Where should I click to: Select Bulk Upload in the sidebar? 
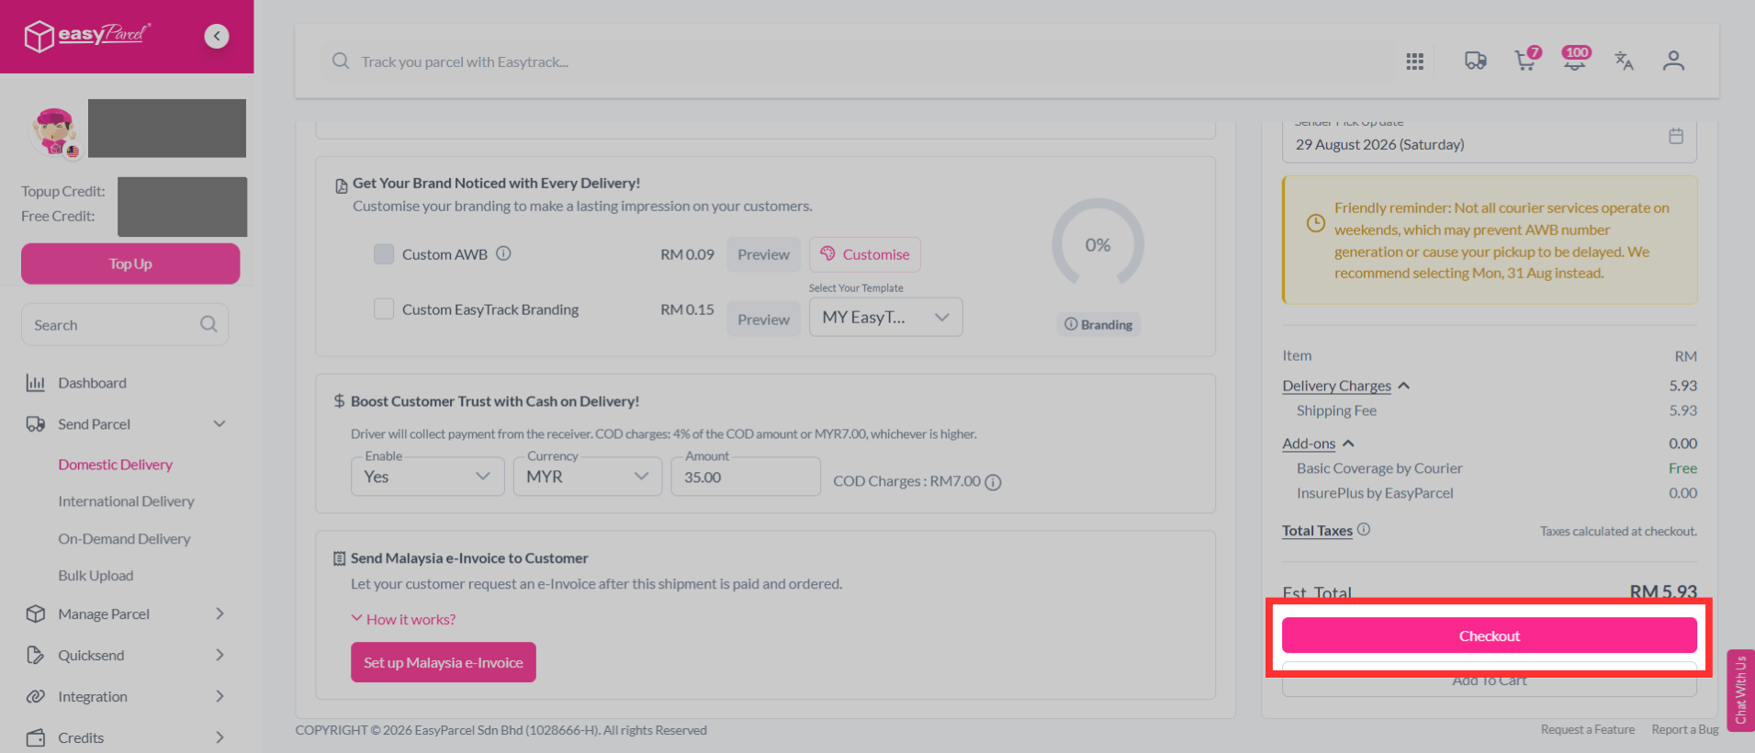pos(96,576)
